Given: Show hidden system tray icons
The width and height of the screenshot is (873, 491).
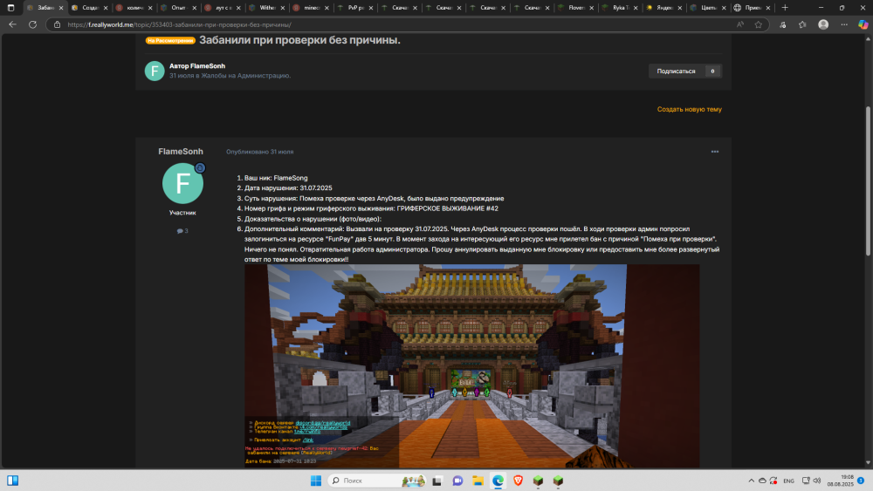Looking at the screenshot, I should pyautogui.click(x=751, y=481).
